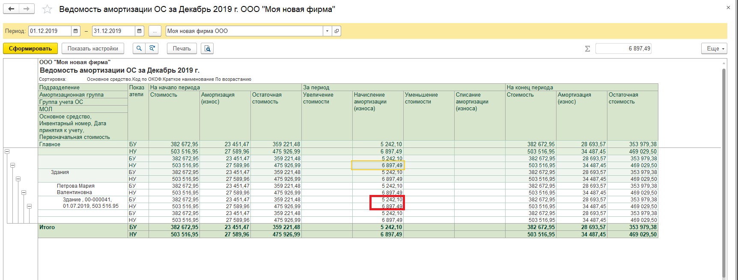The width and height of the screenshot is (738, 280).
Task: Click the magnifier search icon
Action: click(139, 49)
